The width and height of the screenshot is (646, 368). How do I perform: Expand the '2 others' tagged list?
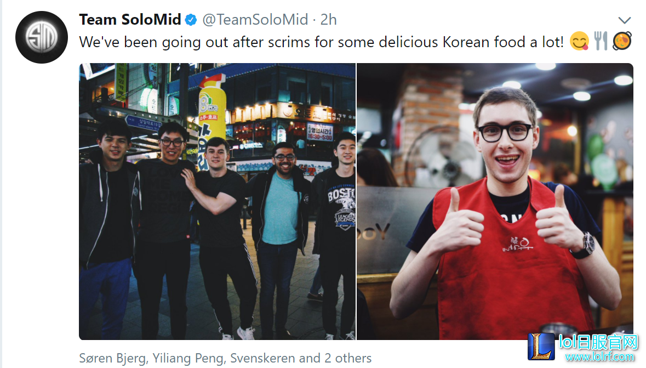point(348,358)
